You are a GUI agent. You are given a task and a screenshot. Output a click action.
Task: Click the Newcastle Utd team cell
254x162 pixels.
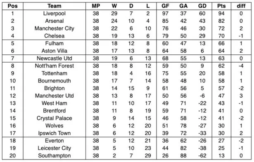(55, 59)
